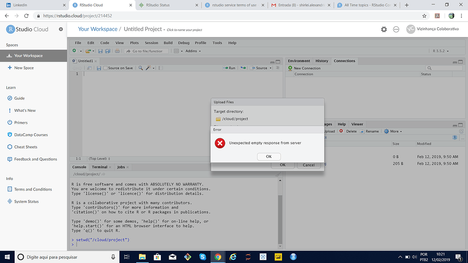Screen dimensions: 468x263
Task: Open the Help tab in lower pane
Action: click(341, 124)
